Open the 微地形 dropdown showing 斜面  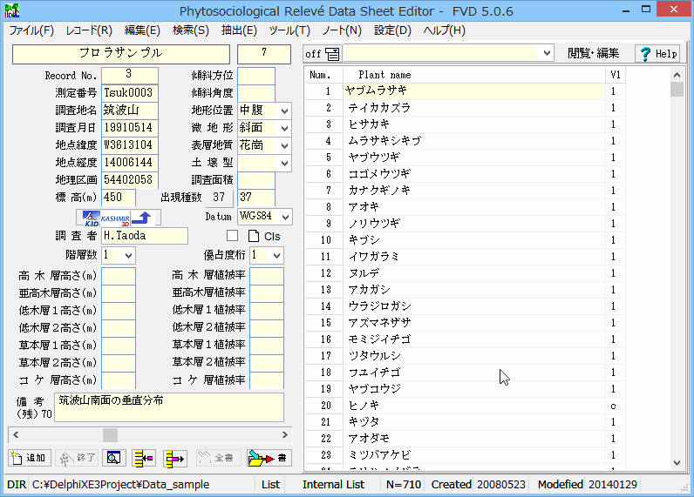pos(285,128)
